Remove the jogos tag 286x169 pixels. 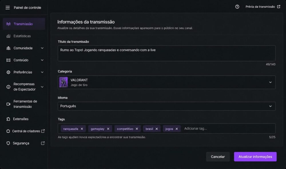177,129
